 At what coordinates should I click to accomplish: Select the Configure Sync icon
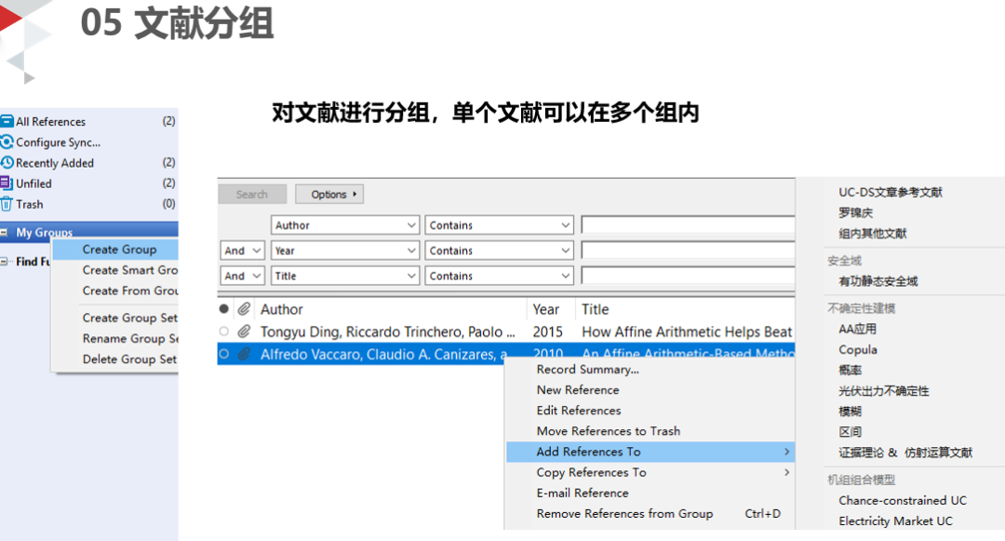pyautogui.click(x=7, y=142)
